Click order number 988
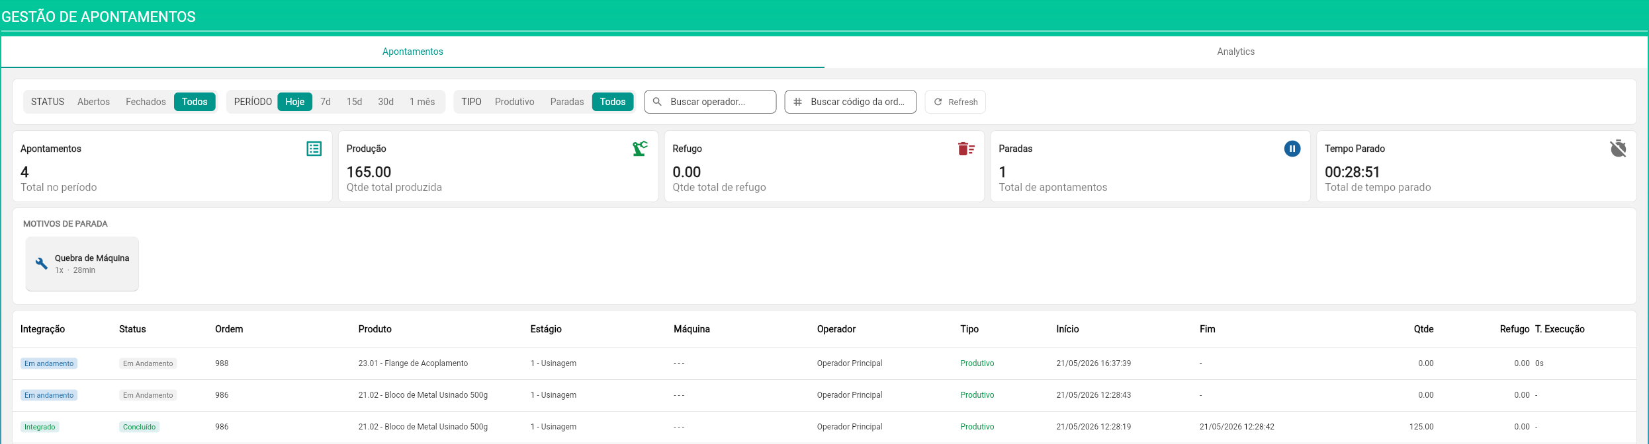The height and width of the screenshot is (444, 1649). click(222, 363)
